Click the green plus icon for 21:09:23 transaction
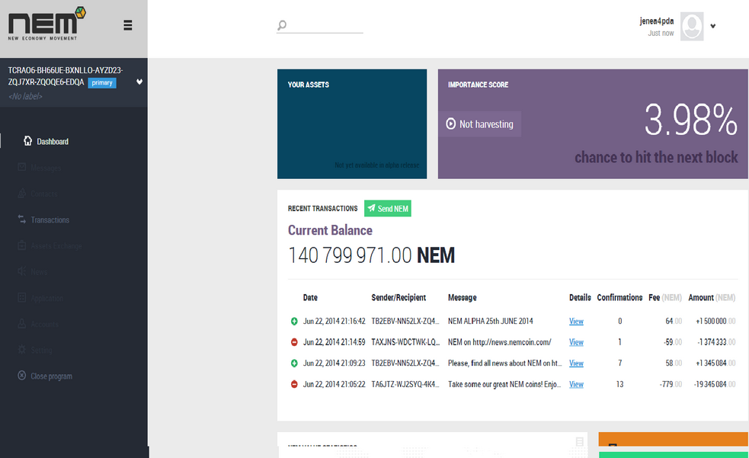The height and width of the screenshot is (458, 749). point(294,364)
